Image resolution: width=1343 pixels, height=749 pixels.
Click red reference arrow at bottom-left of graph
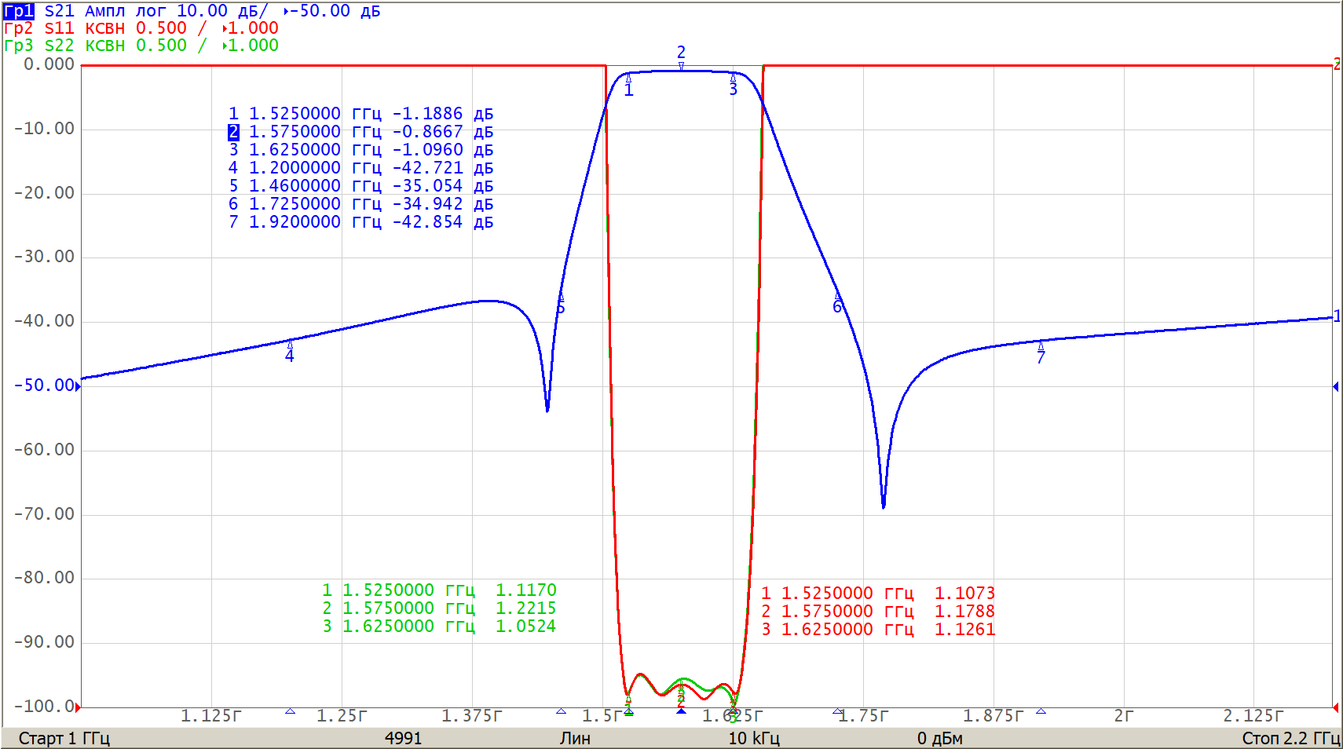click(78, 707)
